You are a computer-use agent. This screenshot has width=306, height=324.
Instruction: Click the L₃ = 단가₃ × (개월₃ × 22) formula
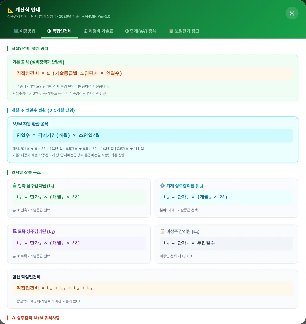tap(48, 243)
